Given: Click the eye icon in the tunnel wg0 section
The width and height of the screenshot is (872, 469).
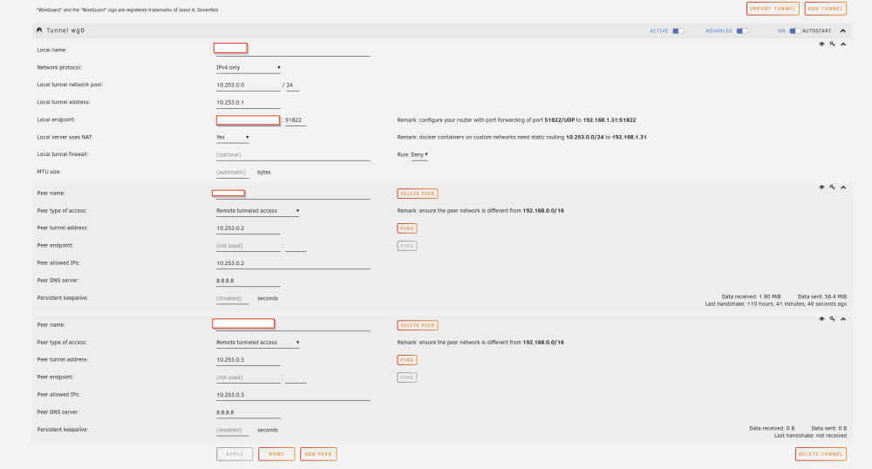Looking at the screenshot, I should (821, 44).
